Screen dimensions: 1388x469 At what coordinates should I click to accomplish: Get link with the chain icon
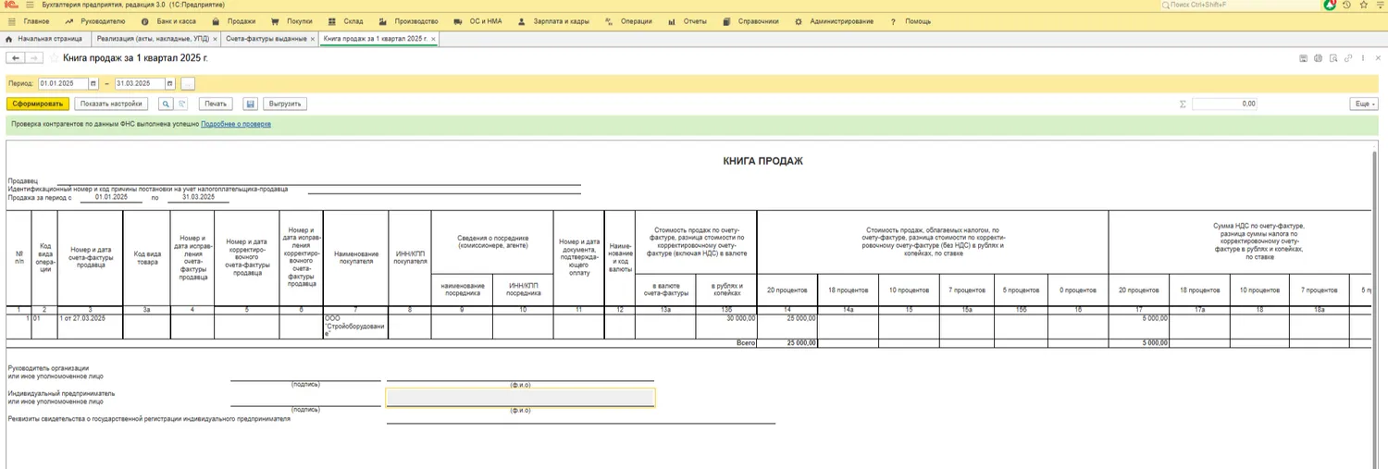[1349, 58]
